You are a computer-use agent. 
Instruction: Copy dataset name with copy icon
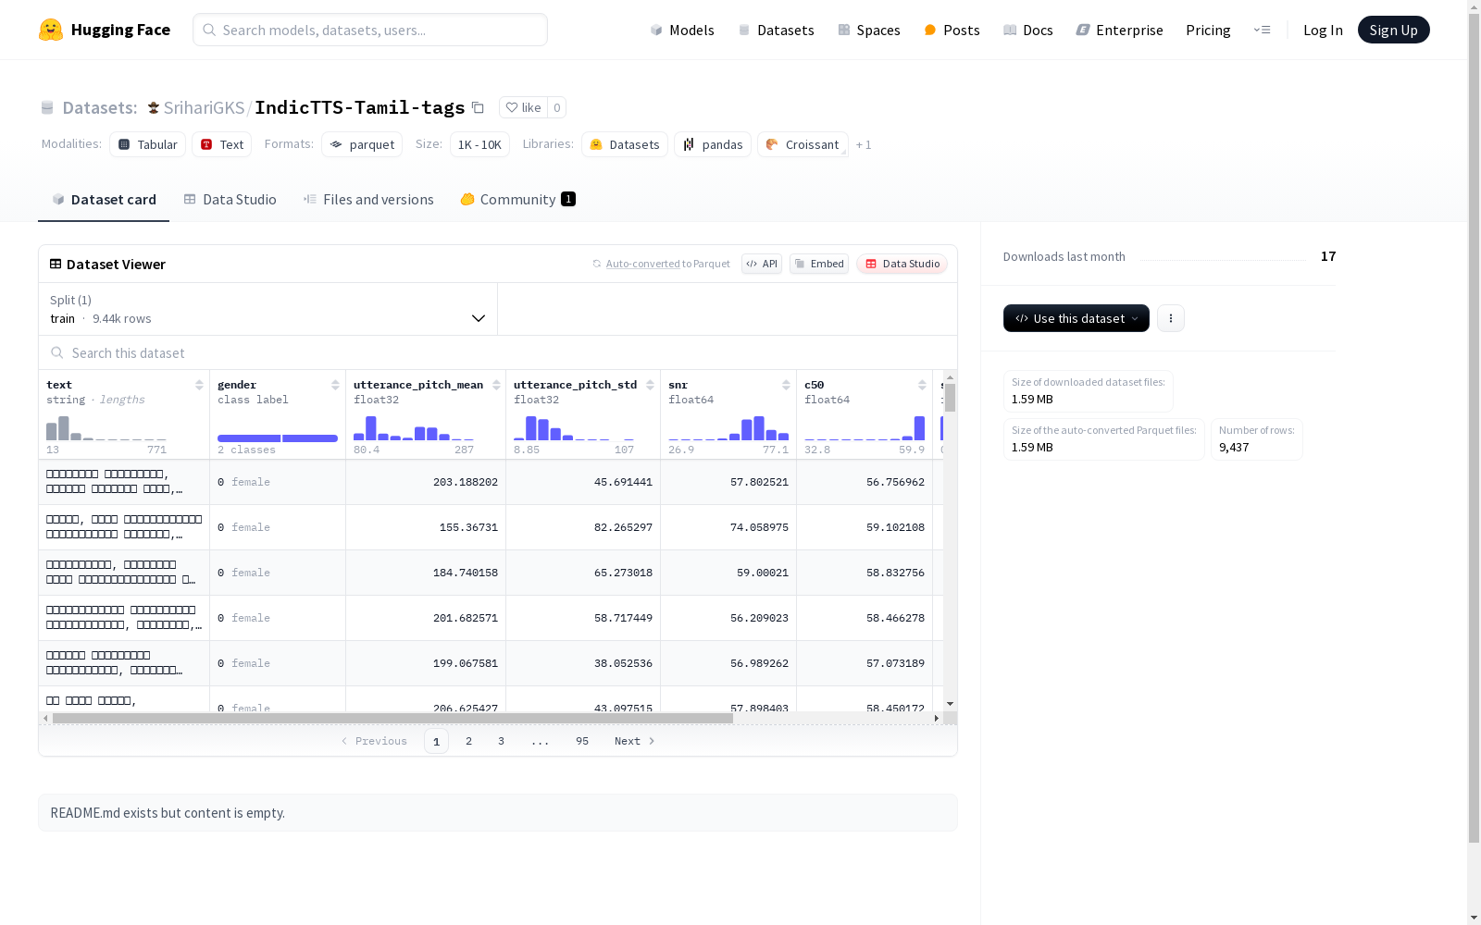[478, 107]
